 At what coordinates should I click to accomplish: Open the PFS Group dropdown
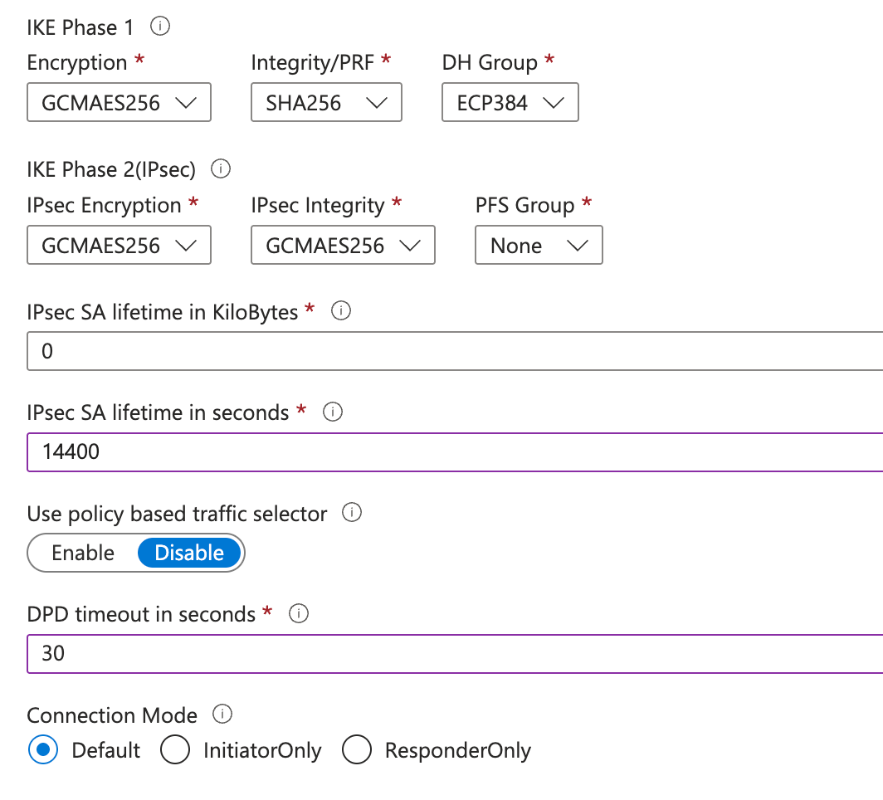pyautogui.click(x=539, y=246)
